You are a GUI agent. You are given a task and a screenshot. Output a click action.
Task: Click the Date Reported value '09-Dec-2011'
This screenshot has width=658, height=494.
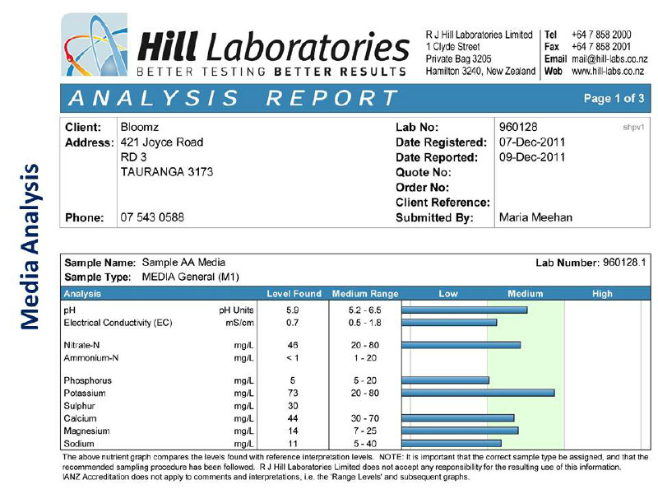(531, 157)
